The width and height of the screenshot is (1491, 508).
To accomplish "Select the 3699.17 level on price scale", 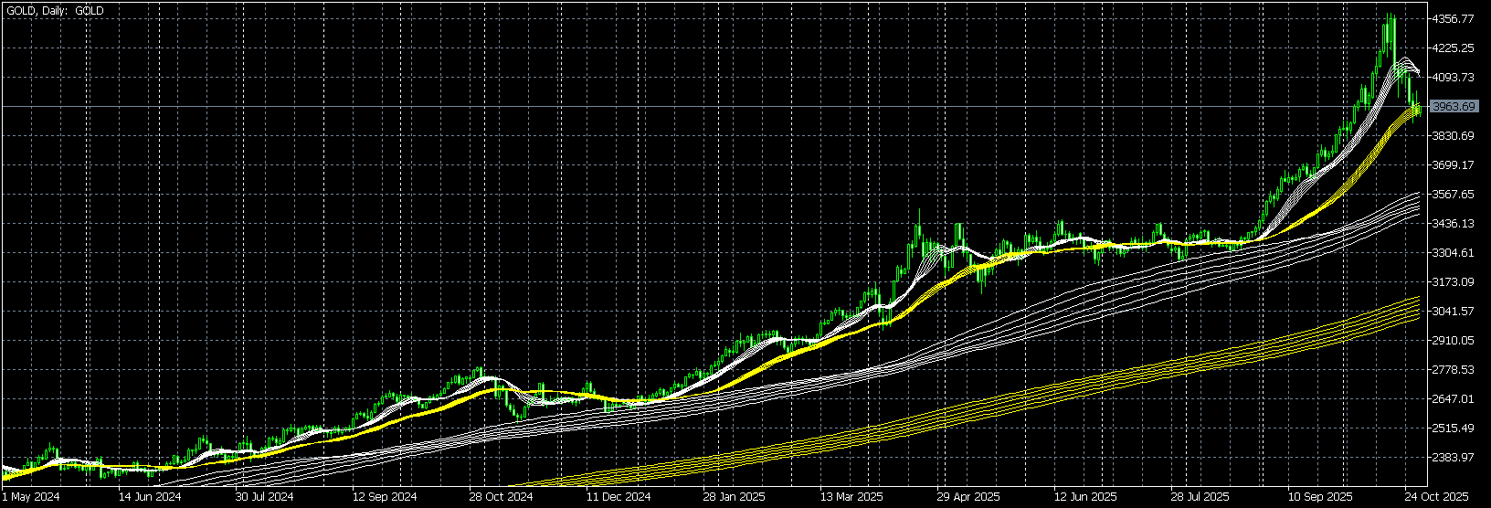I will pyautogui.click(x=1453, y=165).
